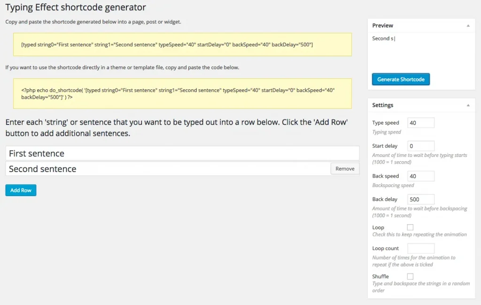Click the typing preview text area

421,51
